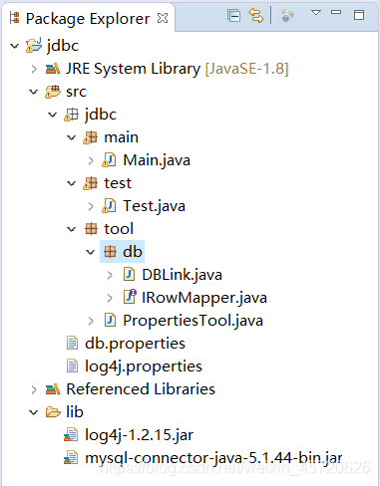Expand the Test.java node
Image resolution: width=380 pixels, height=486 pixels.
pos(91,206)
